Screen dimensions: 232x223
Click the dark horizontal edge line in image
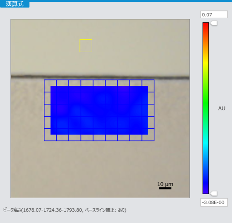[99, 77]
